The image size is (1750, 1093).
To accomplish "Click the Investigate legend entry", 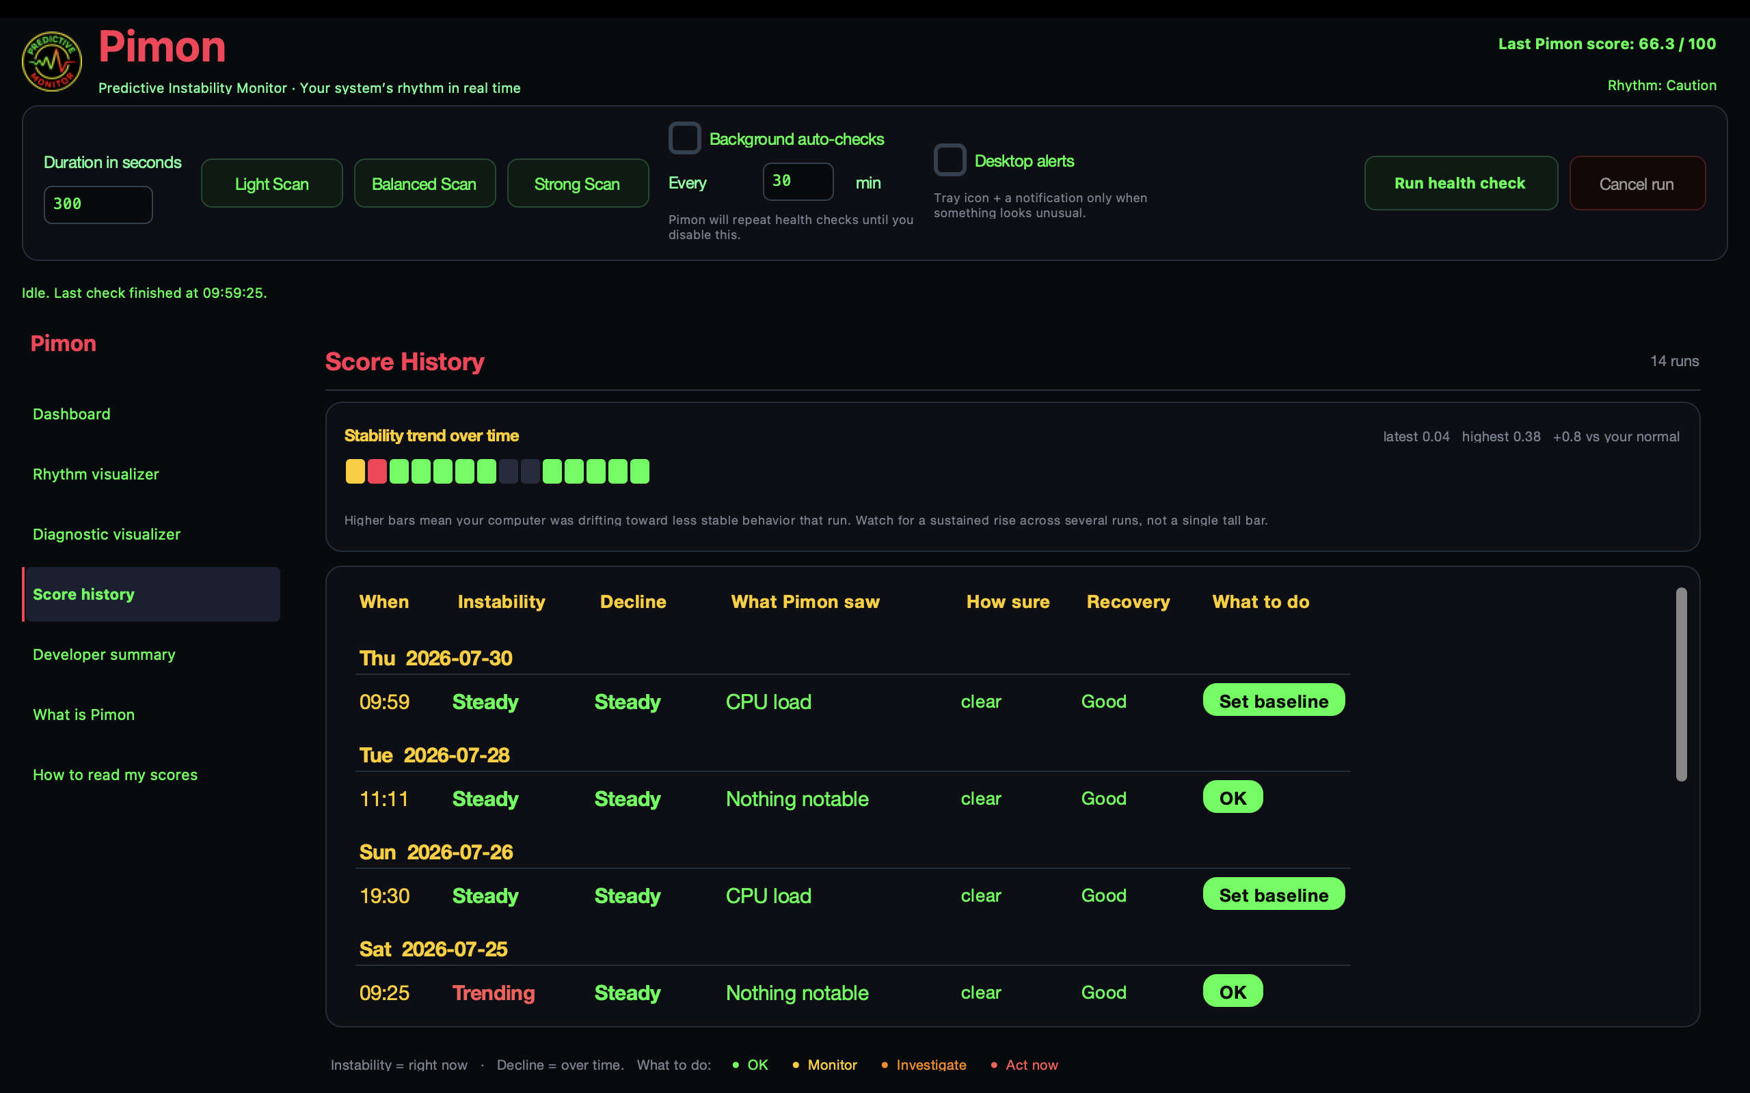I will coord(924,1065).
